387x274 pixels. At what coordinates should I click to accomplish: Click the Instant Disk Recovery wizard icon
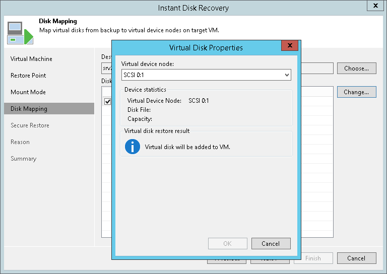coord(20,33)
